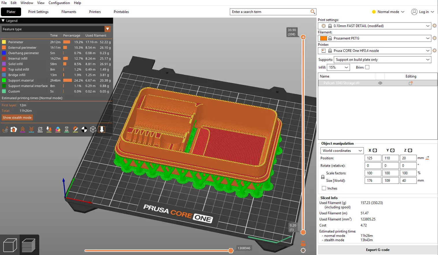Screen dimensions: 438x255
Task: Enable the Brim checkbox
Action: pos(367,67)
